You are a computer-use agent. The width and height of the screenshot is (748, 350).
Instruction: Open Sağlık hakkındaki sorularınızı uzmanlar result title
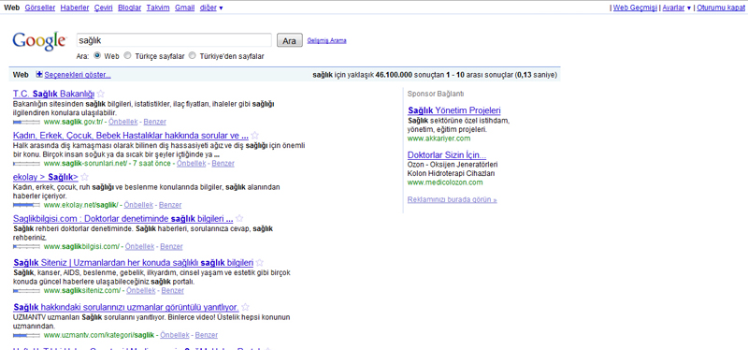[x=126, y=307]
